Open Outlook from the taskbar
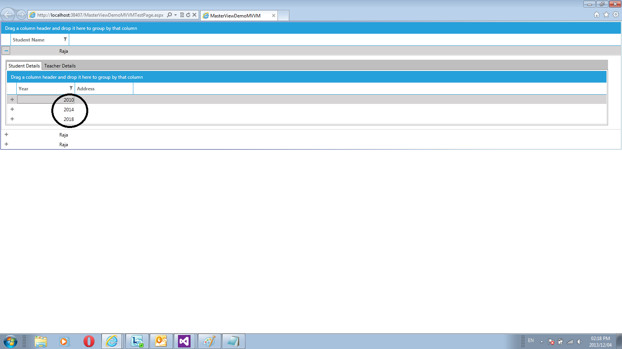Image resolution: width=622 pixels, height=349 pixels. 161,341
